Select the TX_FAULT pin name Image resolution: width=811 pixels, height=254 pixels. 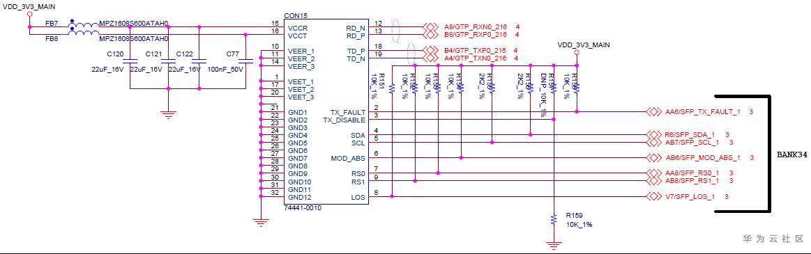click(347, 112)
